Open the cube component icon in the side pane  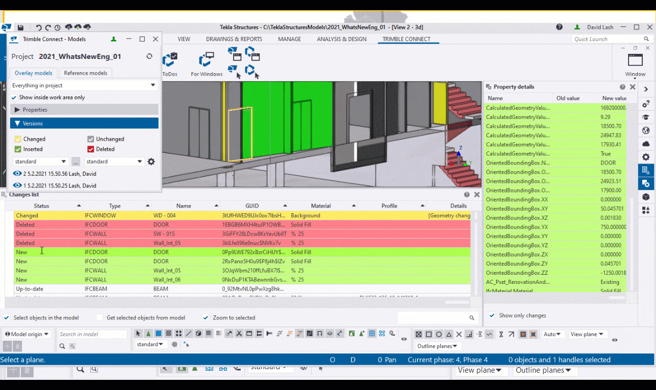tap(646, 197)
